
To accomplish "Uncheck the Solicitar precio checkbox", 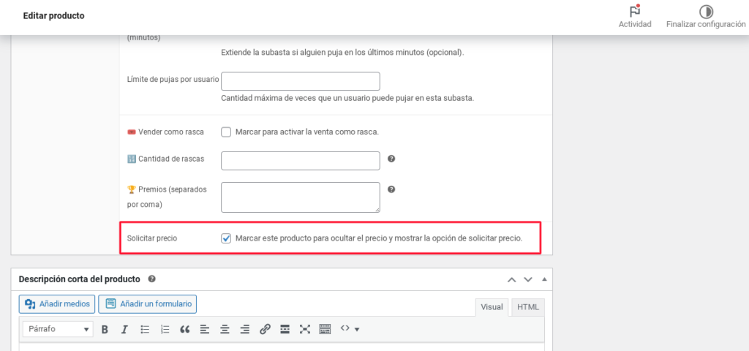I will coord(226,238).
